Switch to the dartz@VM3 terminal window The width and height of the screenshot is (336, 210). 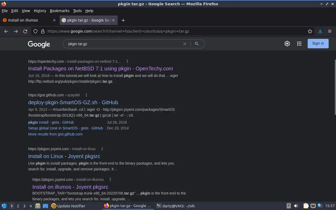click(x=176, y=206)
